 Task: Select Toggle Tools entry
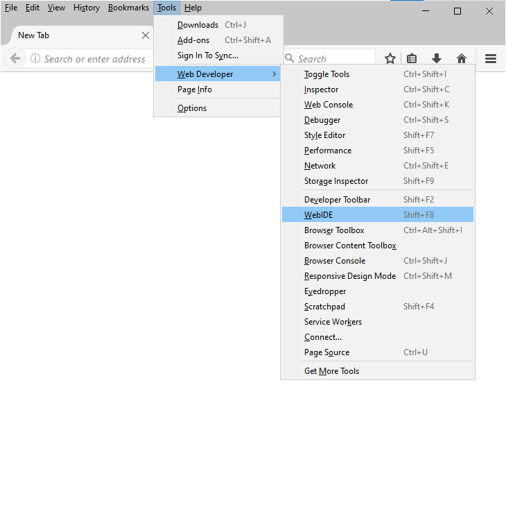378,74
